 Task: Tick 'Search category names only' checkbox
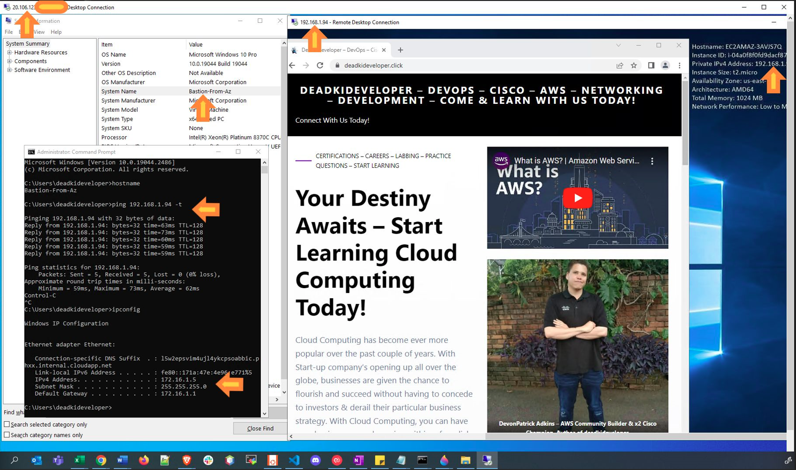[x=7, y=435]
